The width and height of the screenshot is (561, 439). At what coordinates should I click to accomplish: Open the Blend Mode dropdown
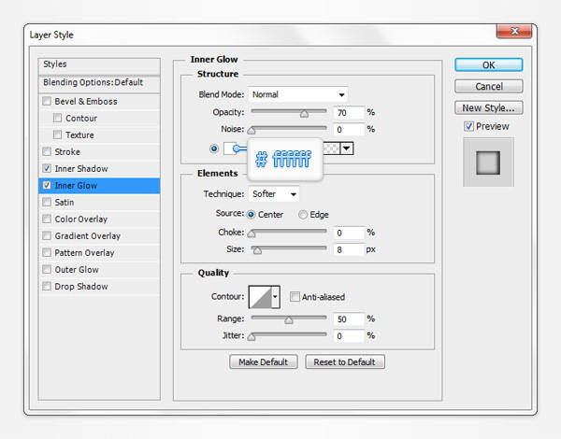(x=298, y=94)
